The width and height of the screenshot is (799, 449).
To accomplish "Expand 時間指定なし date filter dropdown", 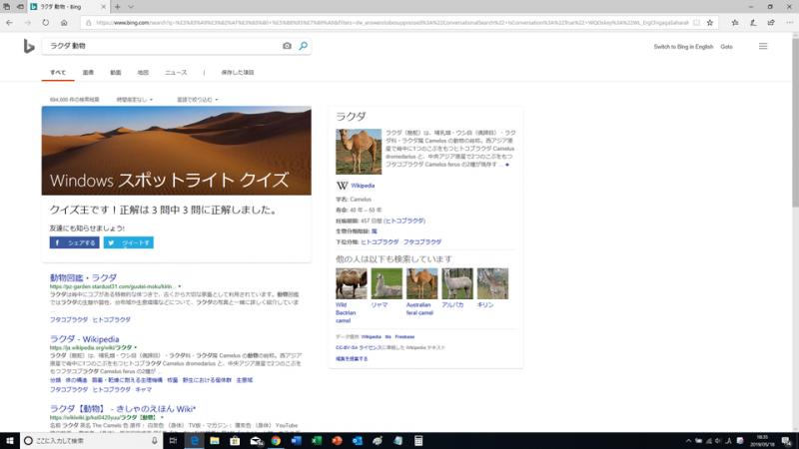I will (135, 100).
